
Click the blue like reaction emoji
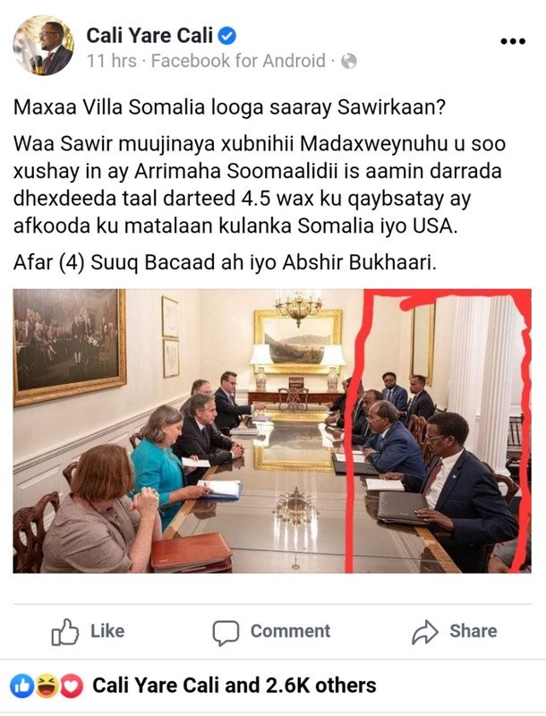(21, 686)
